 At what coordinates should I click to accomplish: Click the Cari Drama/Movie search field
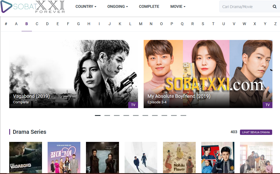(x=246, y=7)
